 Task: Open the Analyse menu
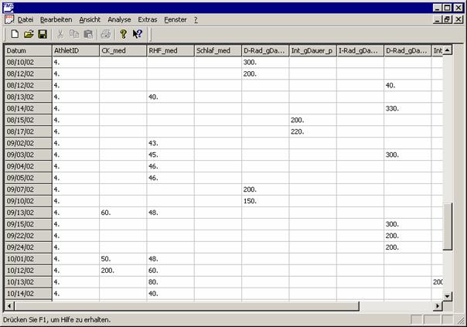tap(119, 19)
